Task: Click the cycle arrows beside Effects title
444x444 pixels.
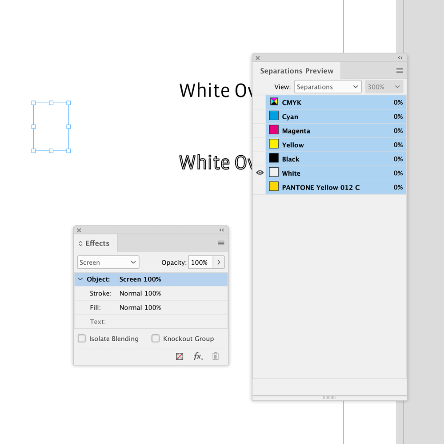Action: click(x=80, y=243)
